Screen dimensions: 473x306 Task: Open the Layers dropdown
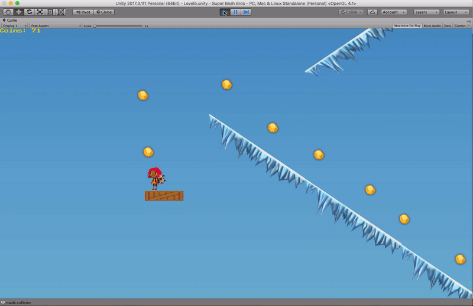point(426,12)
